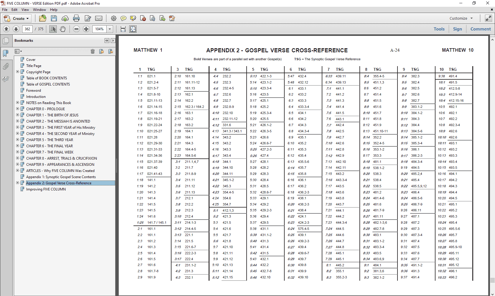The image size is (495, 296).
Task: Click the Open file folder icon
Action: 43,18
